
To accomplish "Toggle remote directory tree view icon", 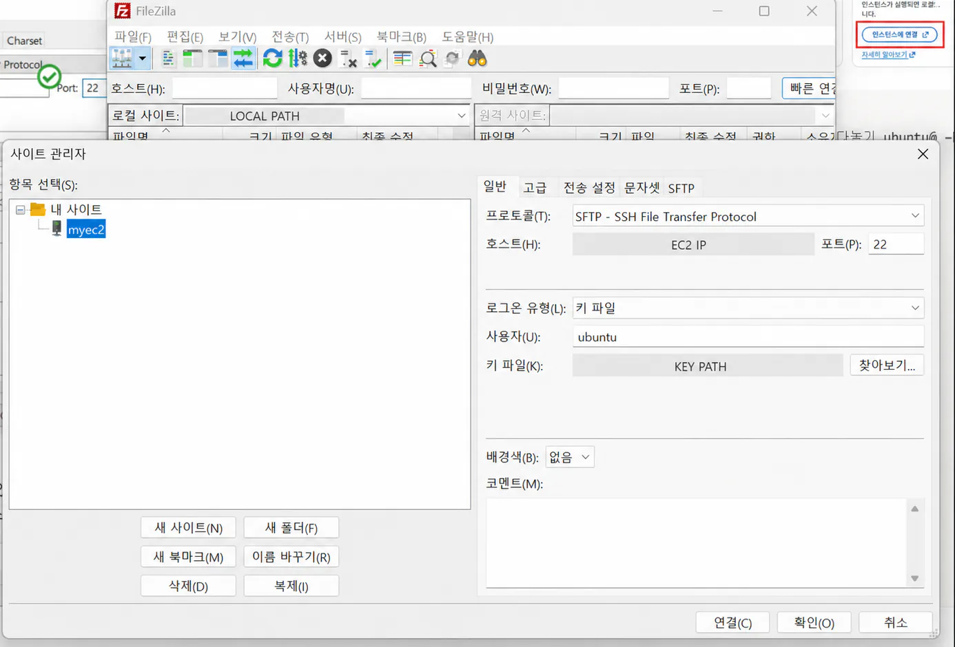I will pyautogui.click(x=218, y=59).
